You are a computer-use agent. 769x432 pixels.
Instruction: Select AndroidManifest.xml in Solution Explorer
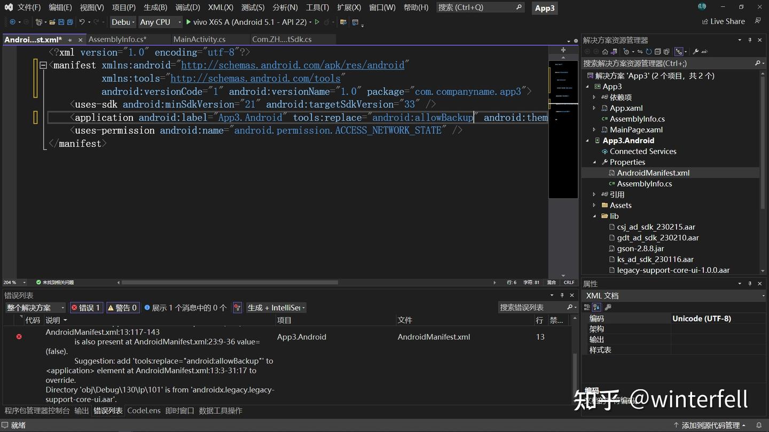pos(653,173)
